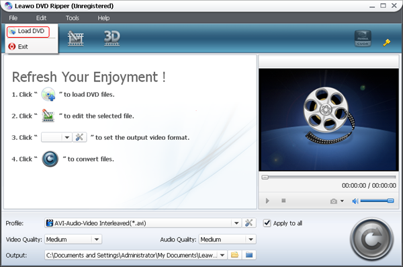Maximize the Leawo DVD Ripper window
The height and width of the screenshot is (267, 403).
tap(383, 5)
